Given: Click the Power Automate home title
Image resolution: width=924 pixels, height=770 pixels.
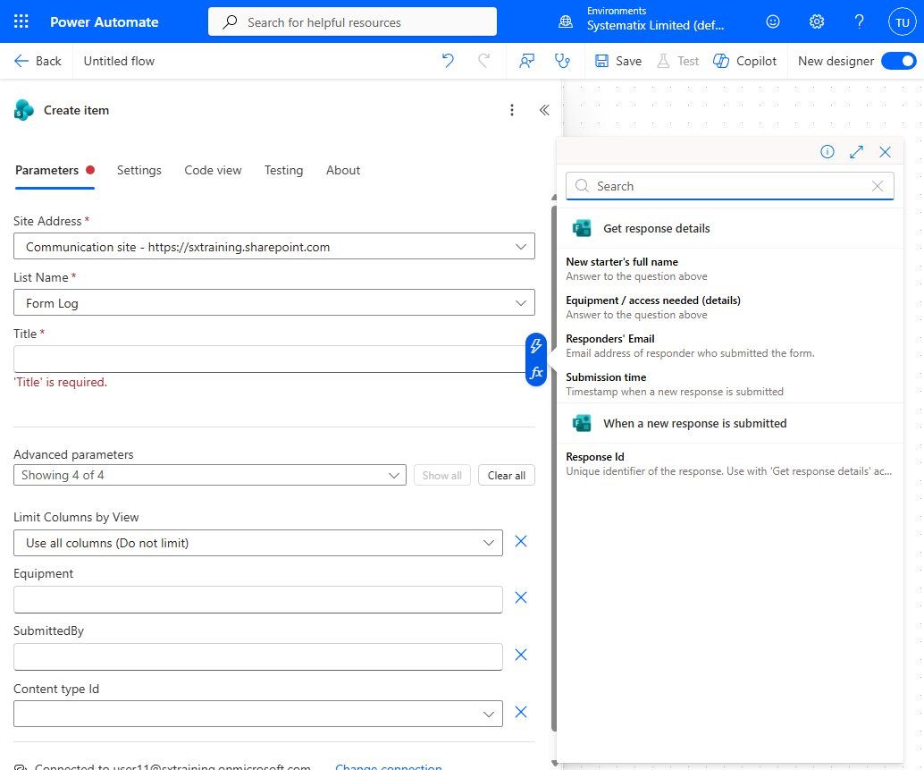Looking at the screenshot, I should point(105,21).
